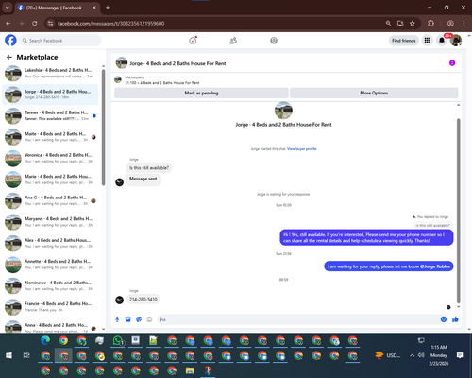
Task: Click the address bar zoom magnifier icon
Action: click(x=389, y=24)
